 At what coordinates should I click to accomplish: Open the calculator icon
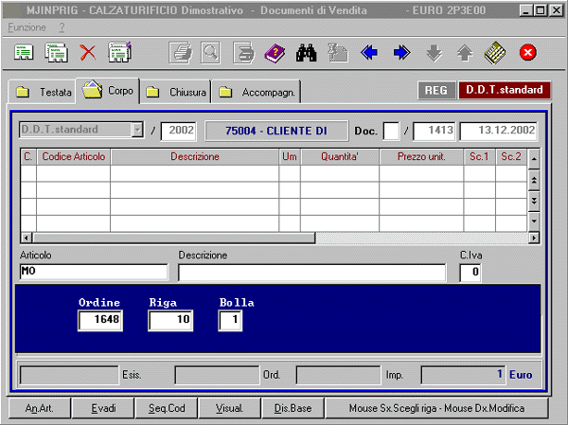coord(495,53)
